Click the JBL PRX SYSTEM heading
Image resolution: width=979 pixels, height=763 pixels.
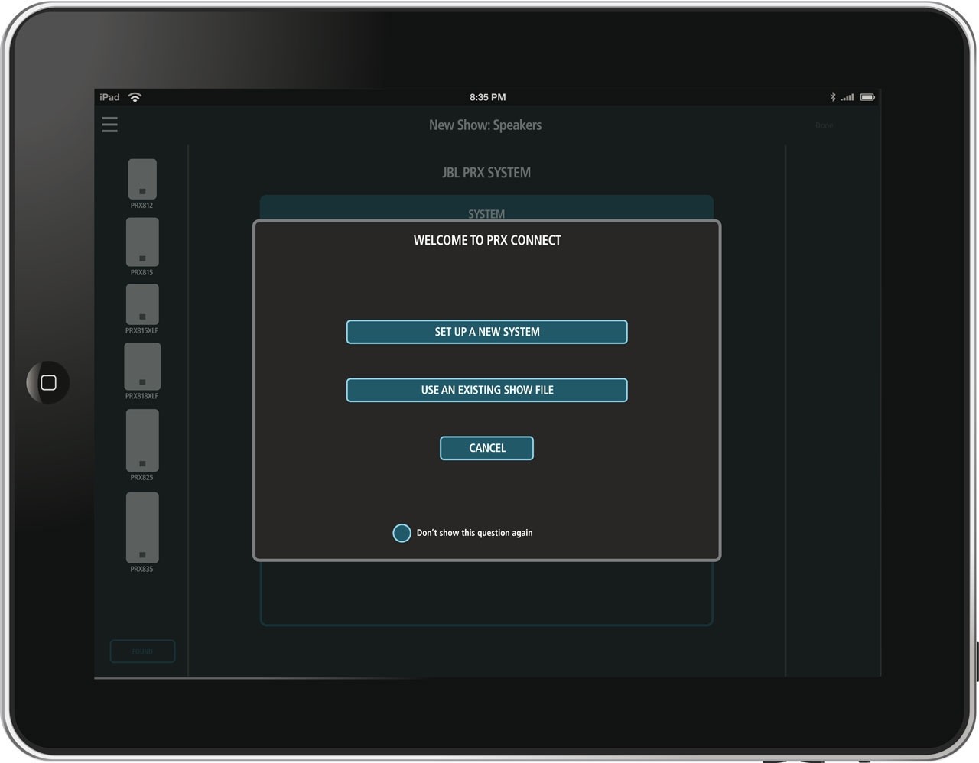tap(486, 173)
